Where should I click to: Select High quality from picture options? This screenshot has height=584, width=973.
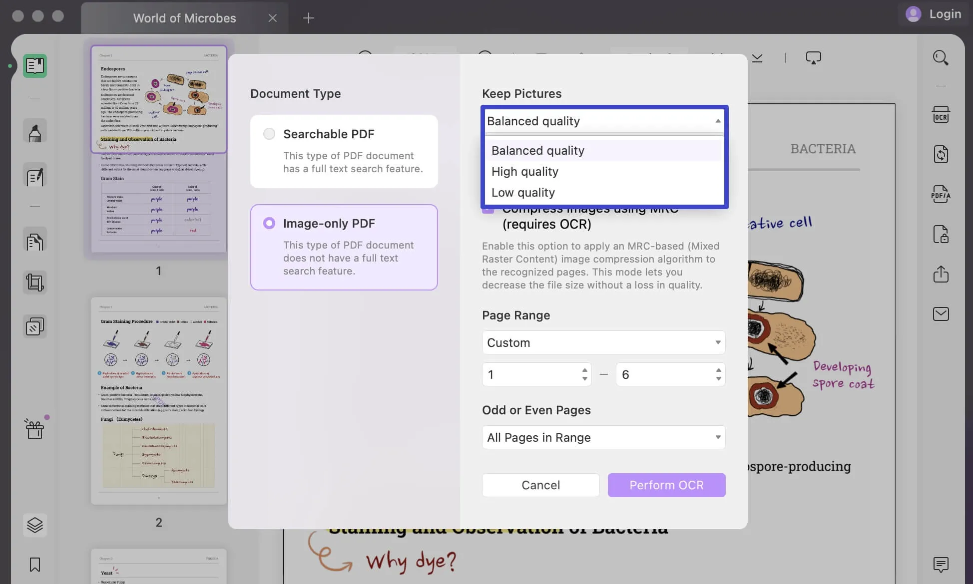524,172
